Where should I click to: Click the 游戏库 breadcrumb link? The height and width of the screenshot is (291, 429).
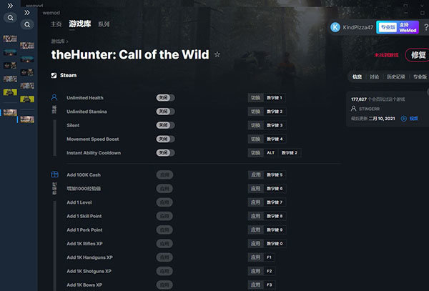59,42
